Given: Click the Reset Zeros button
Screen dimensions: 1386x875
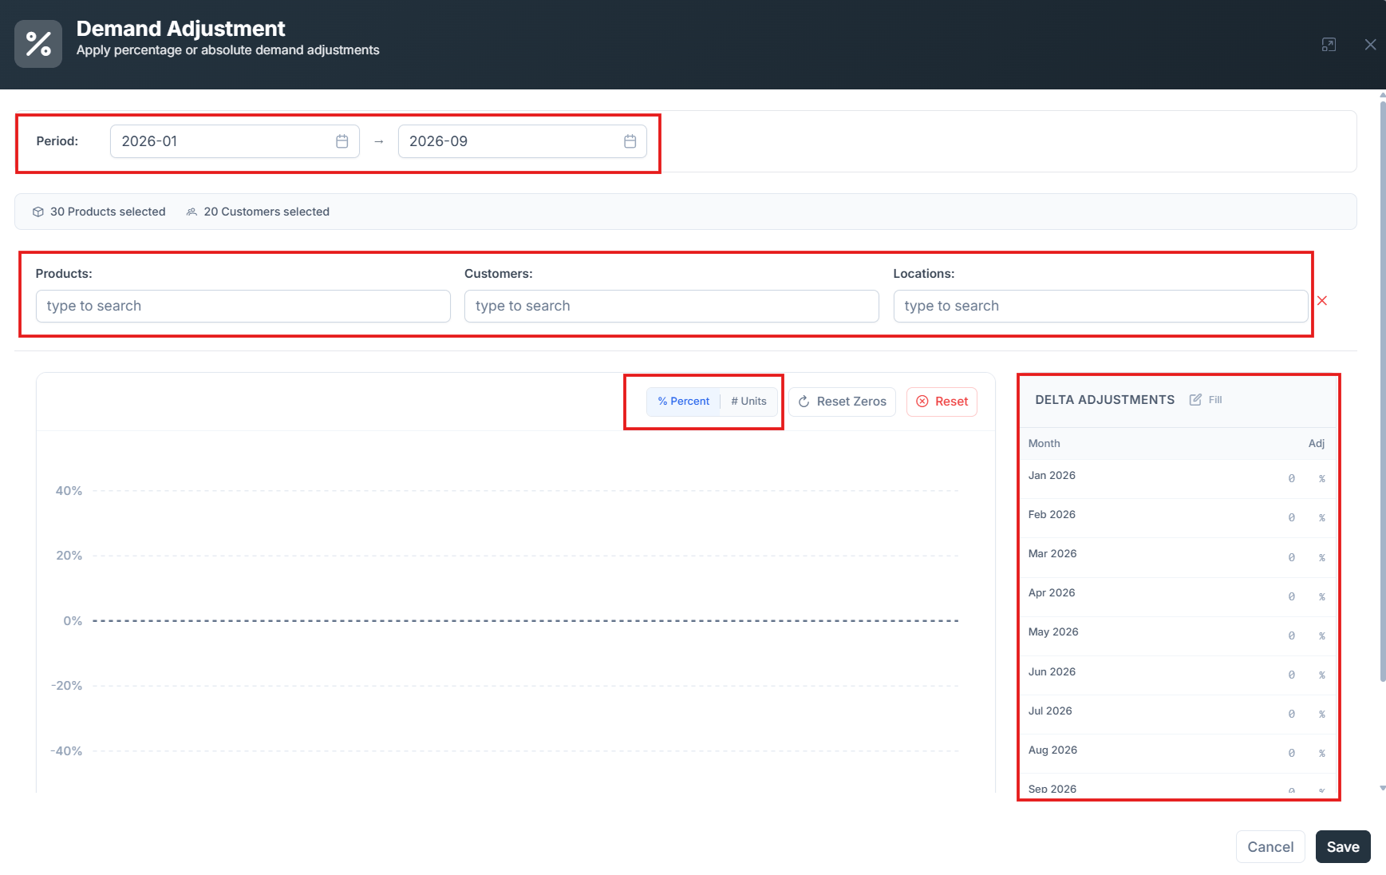Looking at the screenshot, I should point(843,402).
